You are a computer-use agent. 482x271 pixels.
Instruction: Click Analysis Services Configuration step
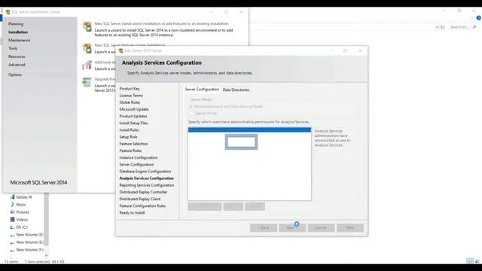tap(146, 178)
